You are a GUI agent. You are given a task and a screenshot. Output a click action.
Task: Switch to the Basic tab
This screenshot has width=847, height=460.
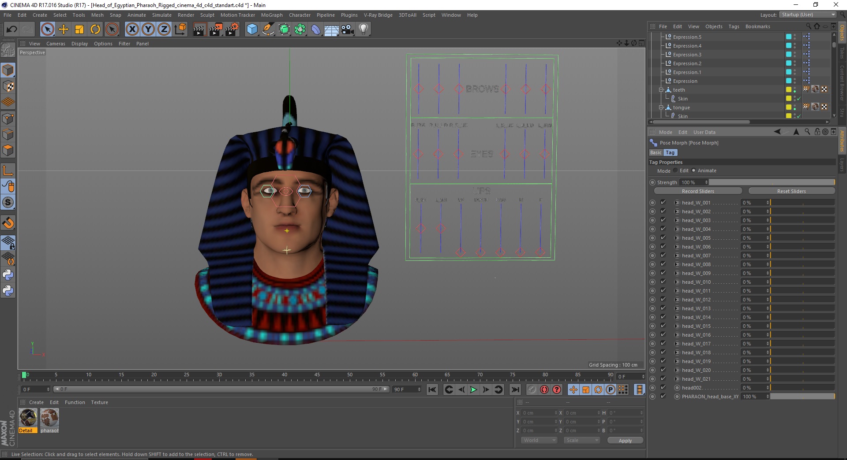(656, 152)
